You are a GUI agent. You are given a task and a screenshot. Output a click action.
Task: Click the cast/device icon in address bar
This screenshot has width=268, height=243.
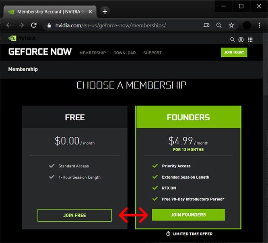click(x=206, y=25)
